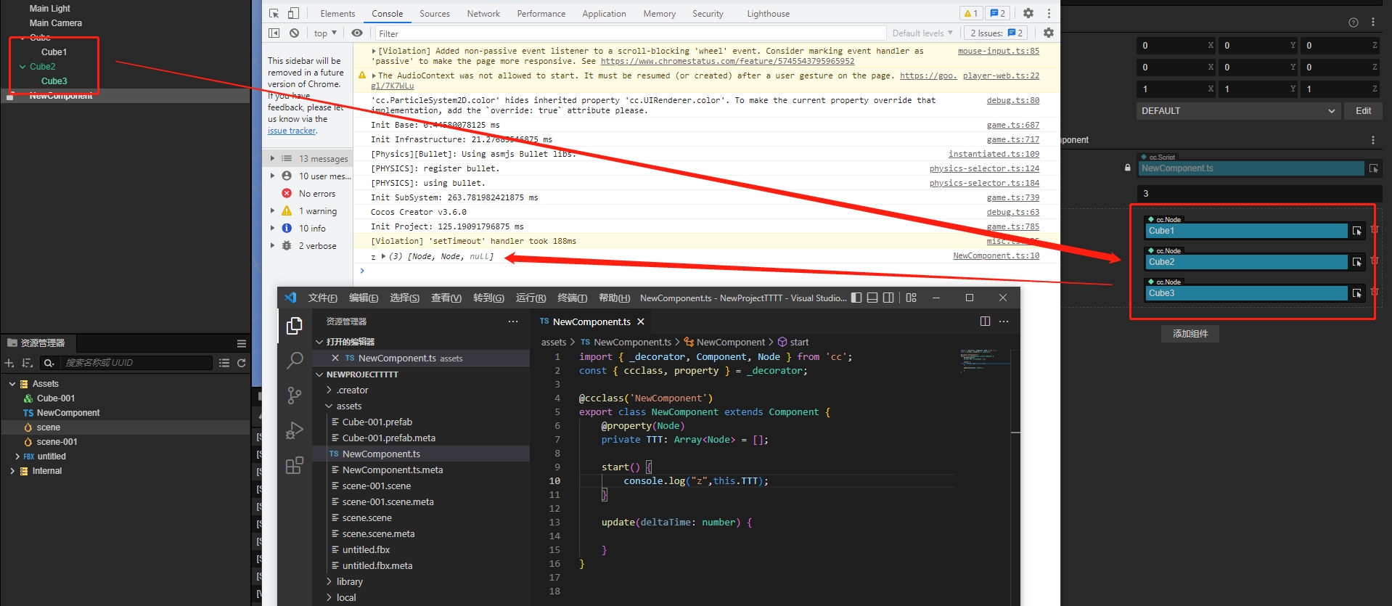1392x606 pixels.
Task: Toggle the console sidebar visibility
Action: (274, 33)
